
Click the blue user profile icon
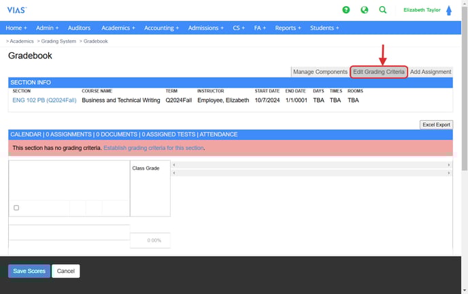point(448,11)
